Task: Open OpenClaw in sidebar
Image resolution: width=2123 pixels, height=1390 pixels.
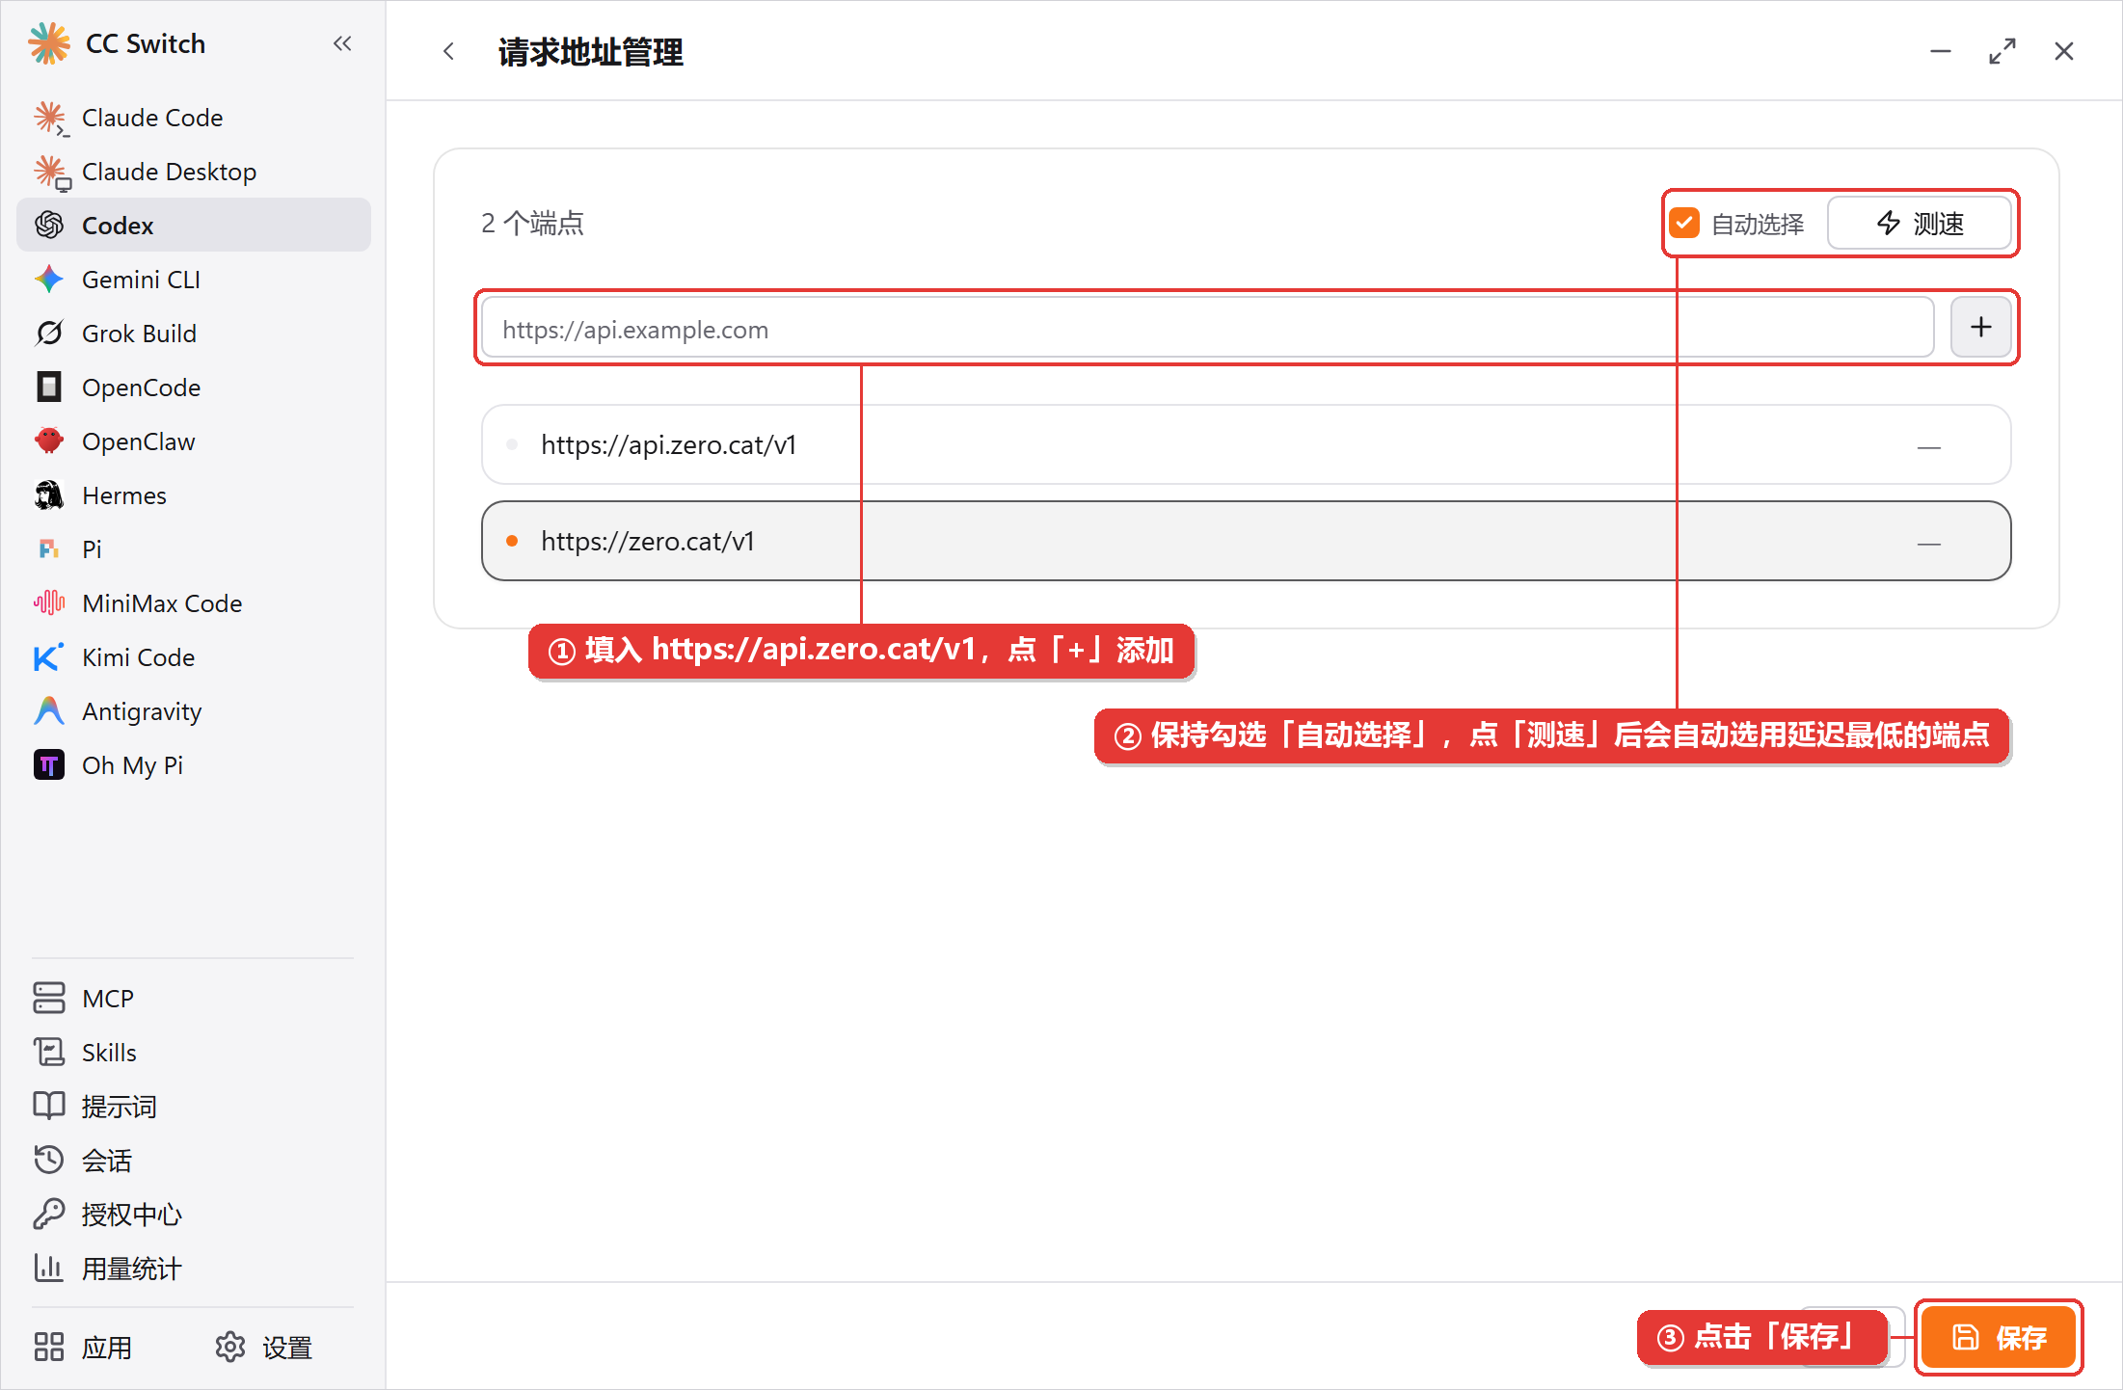Action: click(194, 441)
